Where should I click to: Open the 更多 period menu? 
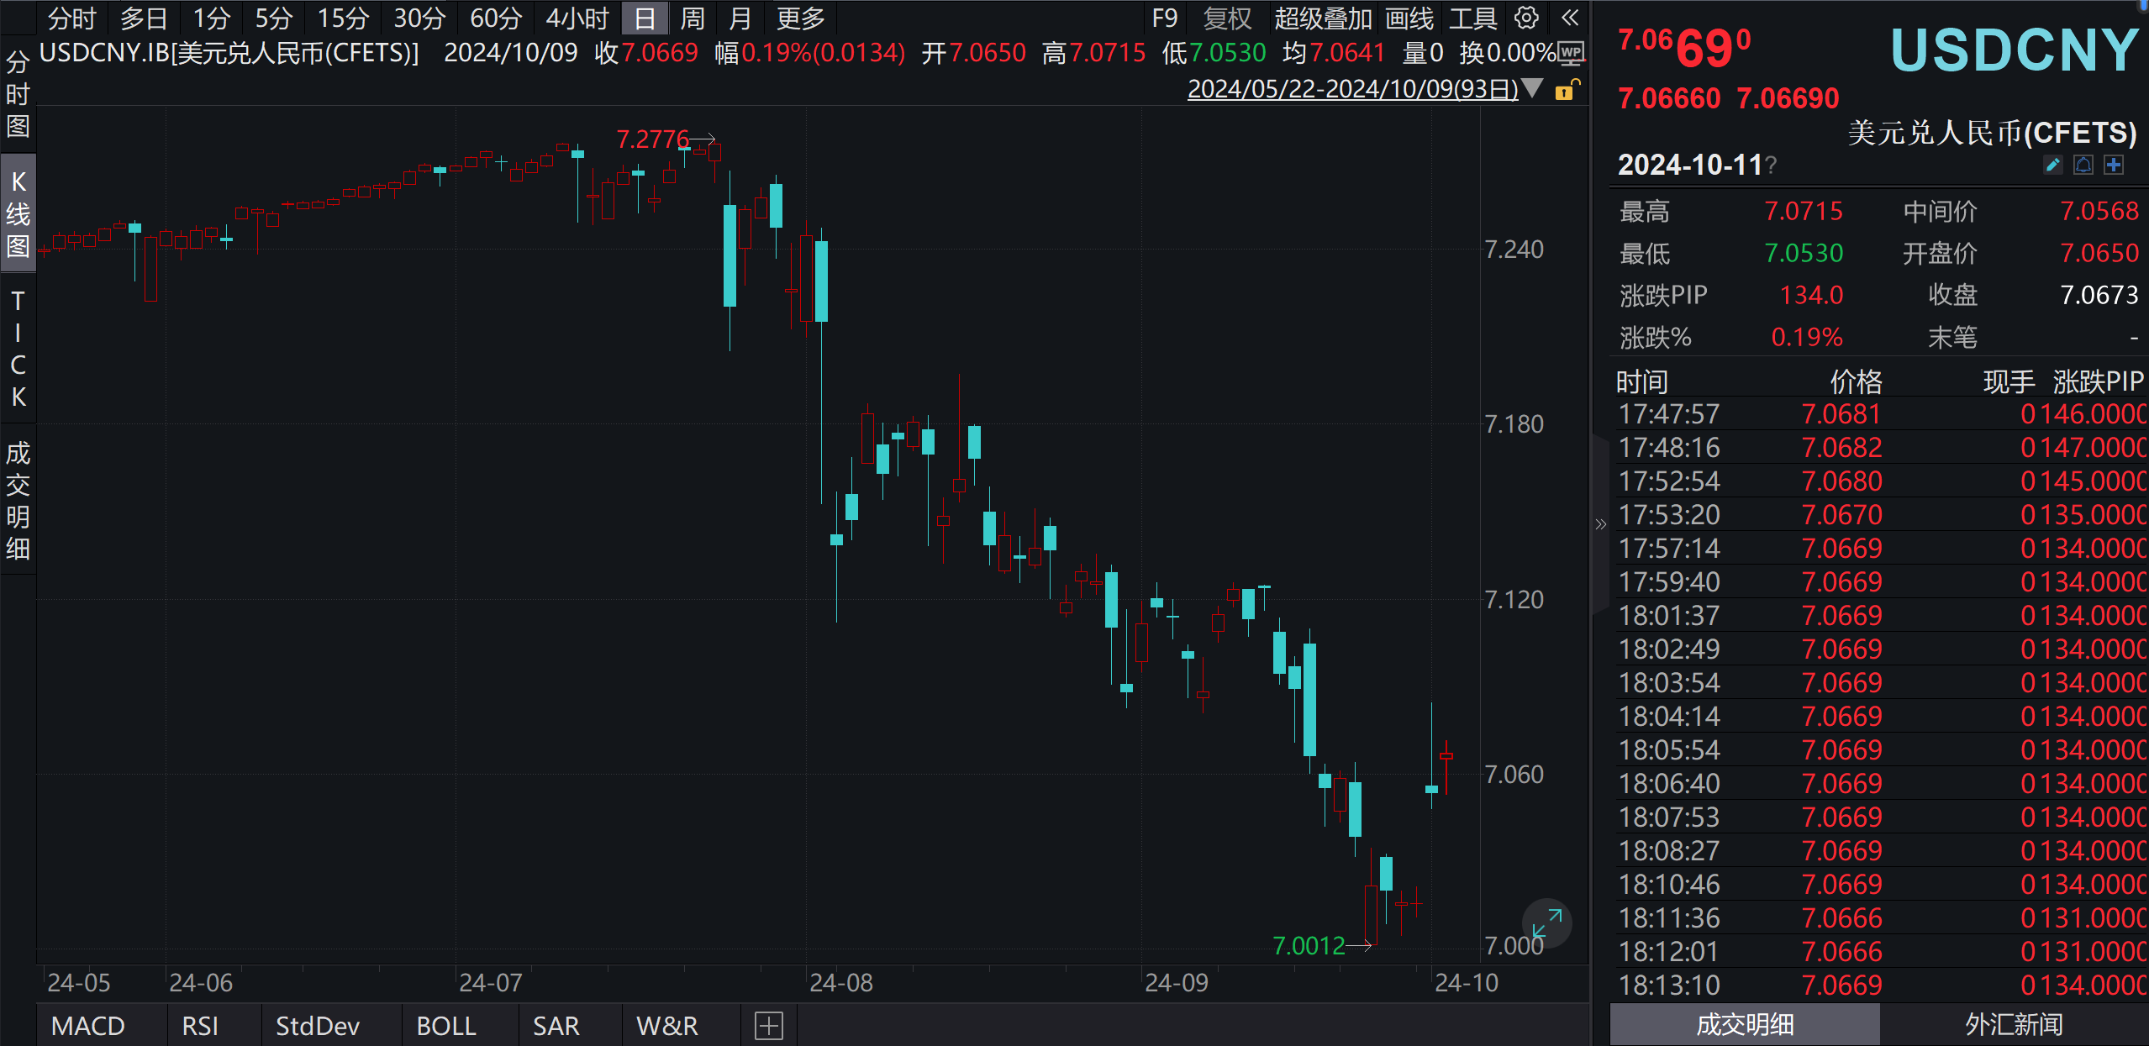(x=800, y=18)
